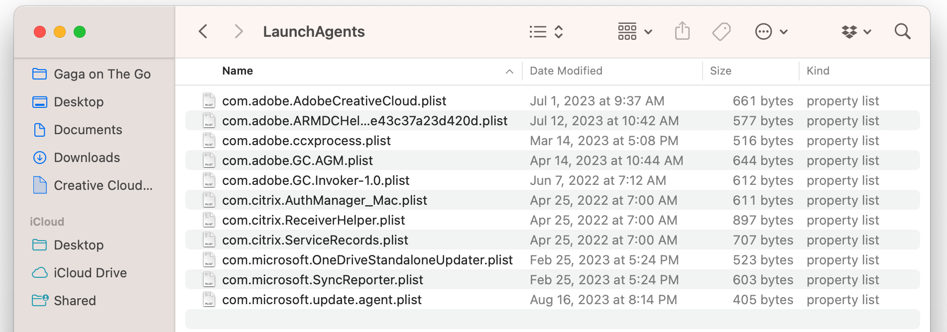
Task: Open the ellipsis action menu
Action: (771, 32)
